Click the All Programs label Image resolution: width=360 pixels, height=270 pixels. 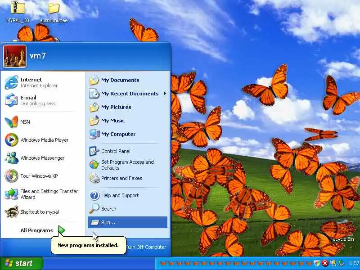click(x=36, y=230)
